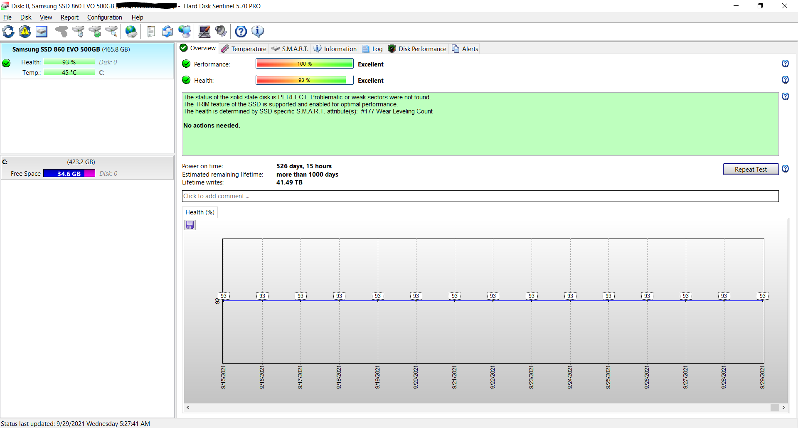
Task: Click the 9/18/2021 date label on graph axis
Action: pos(339,377)
